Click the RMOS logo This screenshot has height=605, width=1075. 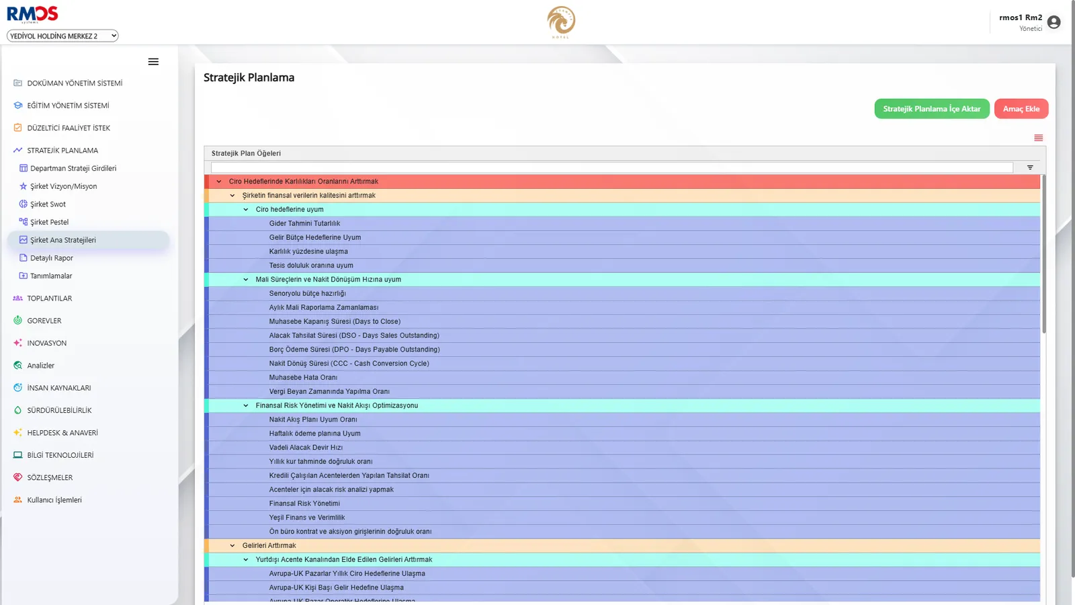tap(32, 14)
